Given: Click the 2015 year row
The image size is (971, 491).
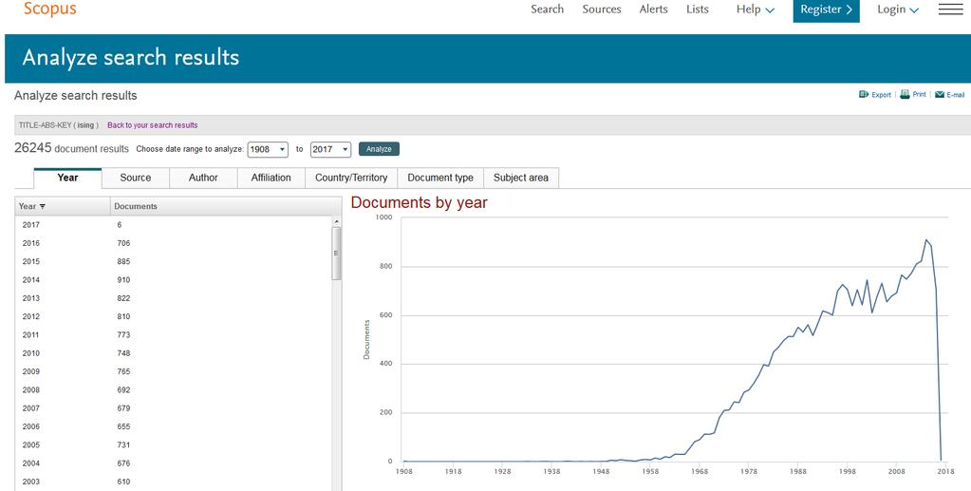Looking at the screenshot, I should click(x=174, y=261).
